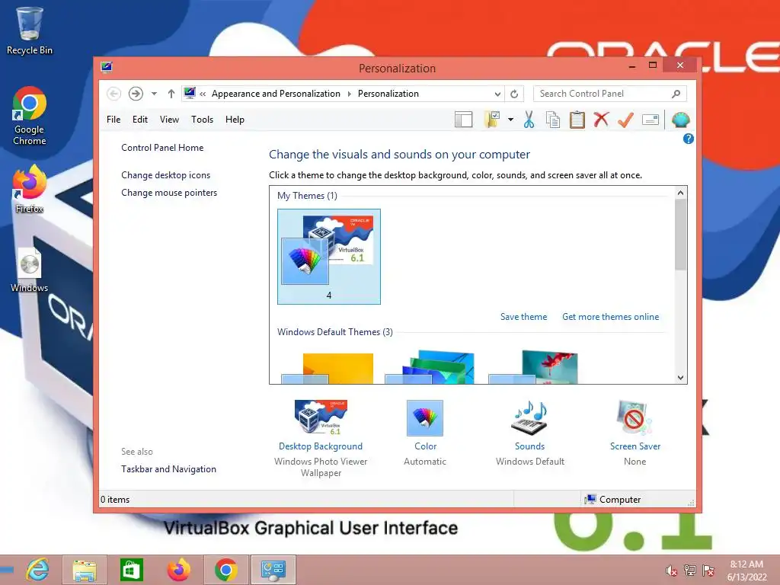
Task: Select the theme named 4
Action: [x=329, y=257]
